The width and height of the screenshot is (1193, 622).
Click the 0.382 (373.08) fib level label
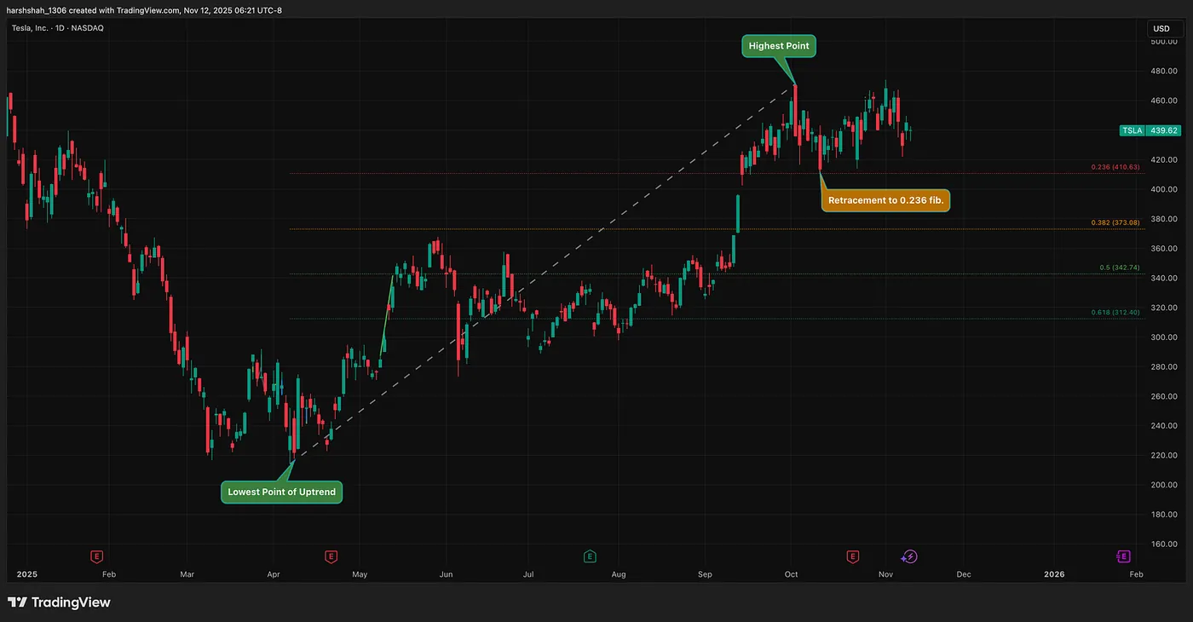[1115, 223]
